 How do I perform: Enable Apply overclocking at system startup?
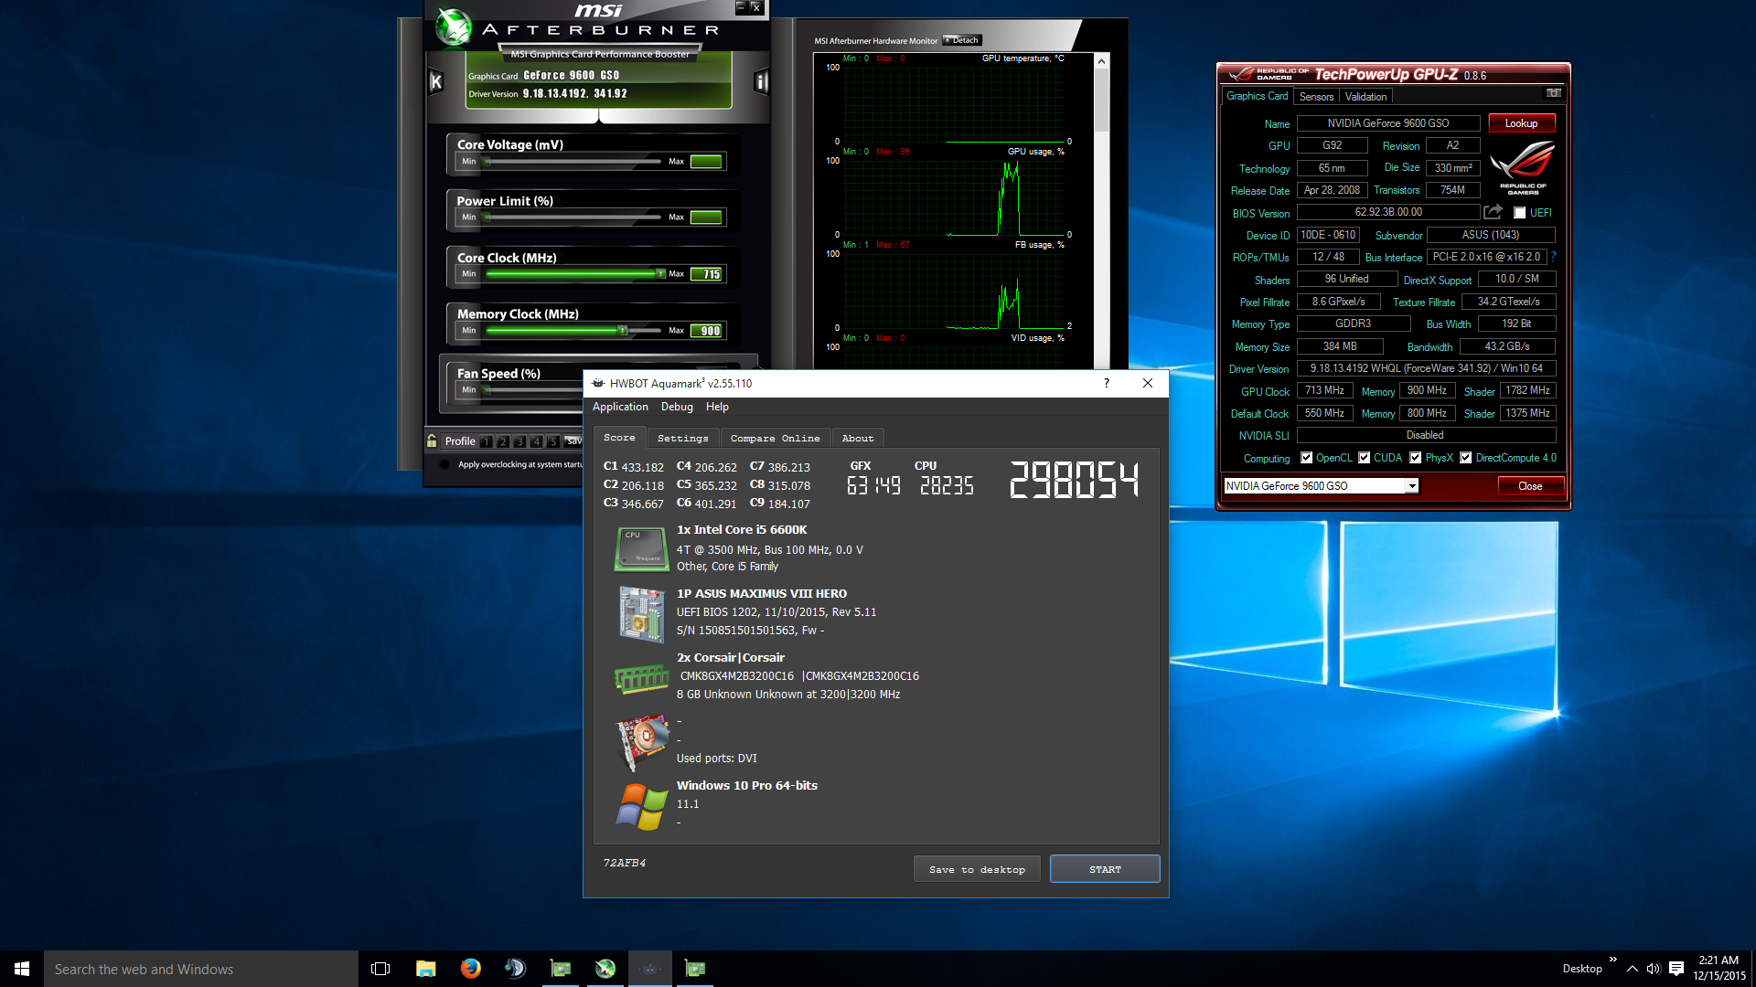pyautogui.click(x=444, y=464)
